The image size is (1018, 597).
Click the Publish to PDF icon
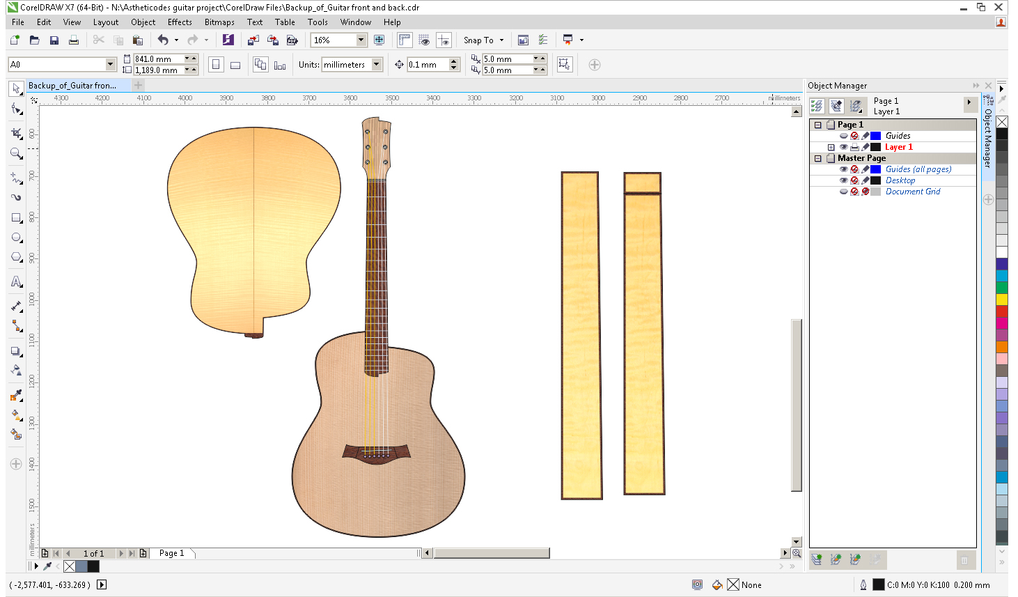pyautogui.click(x=292, y=40)
